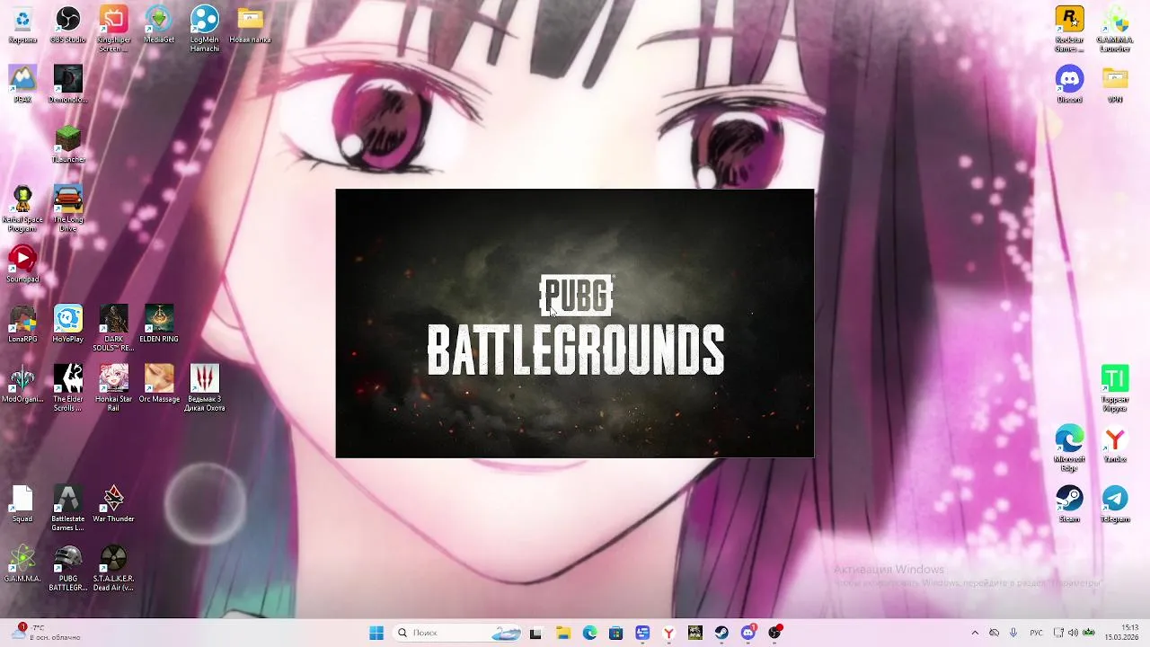Switch to Steam in the taskbar
This screenshot has height=647, width=1150.
pos(721,633)
